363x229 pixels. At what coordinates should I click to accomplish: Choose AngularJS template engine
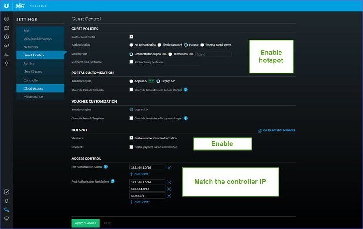tap(131, 81)
